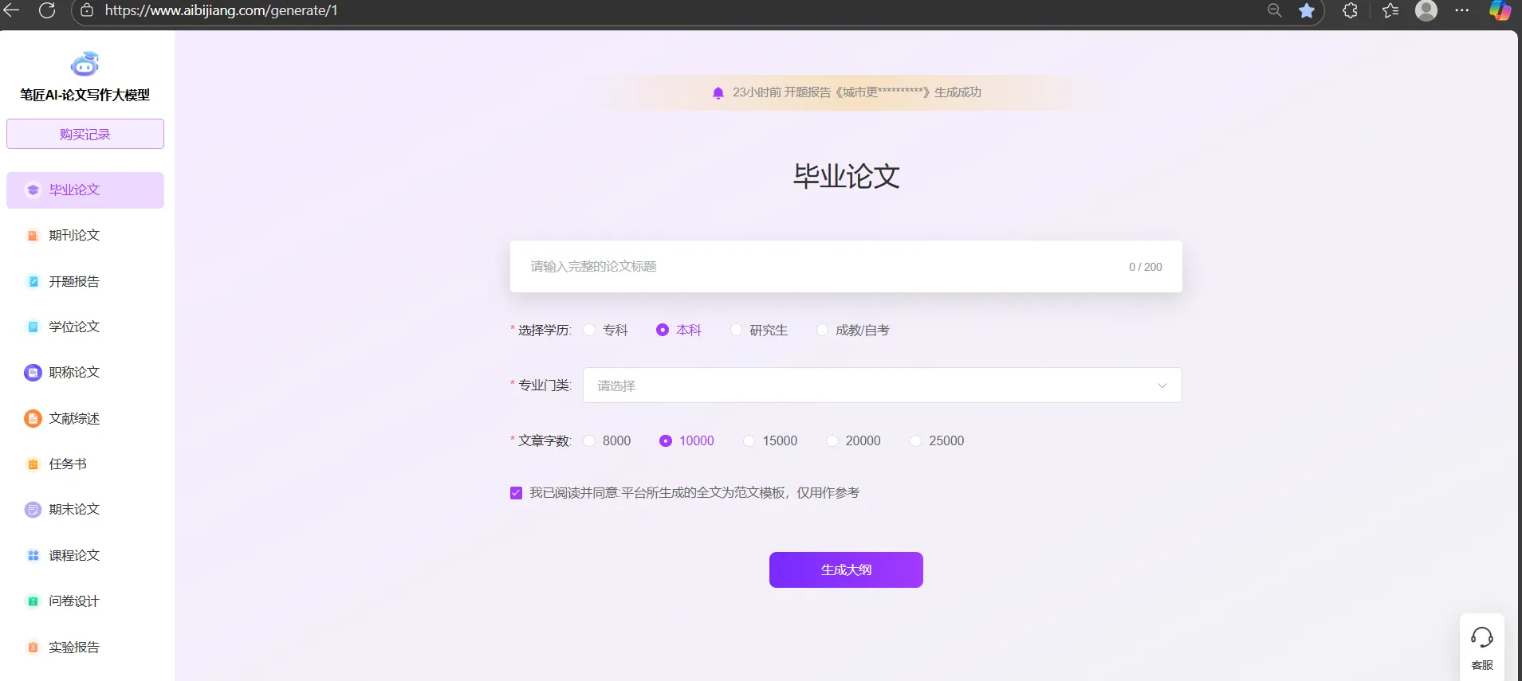The height and width of the screenshot is (681, 1522).
Task: Click the zoom magnifier in address bar
Action: [x=1274, y=10]
